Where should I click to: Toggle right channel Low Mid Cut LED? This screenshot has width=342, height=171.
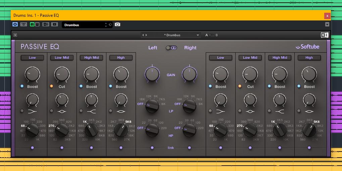click(x=240, y=86)
